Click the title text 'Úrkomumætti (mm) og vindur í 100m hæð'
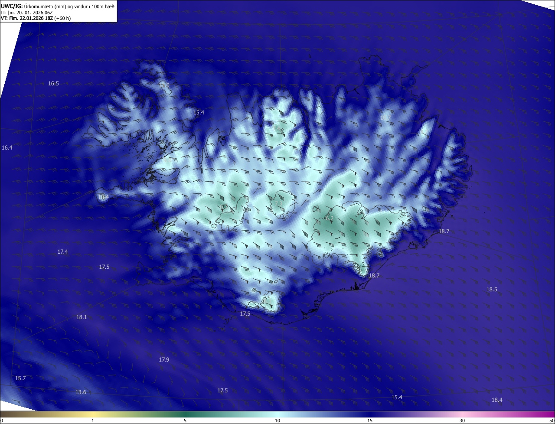This screenshot has width=555, height=424. pyautogui.click(x=69, y=6)
